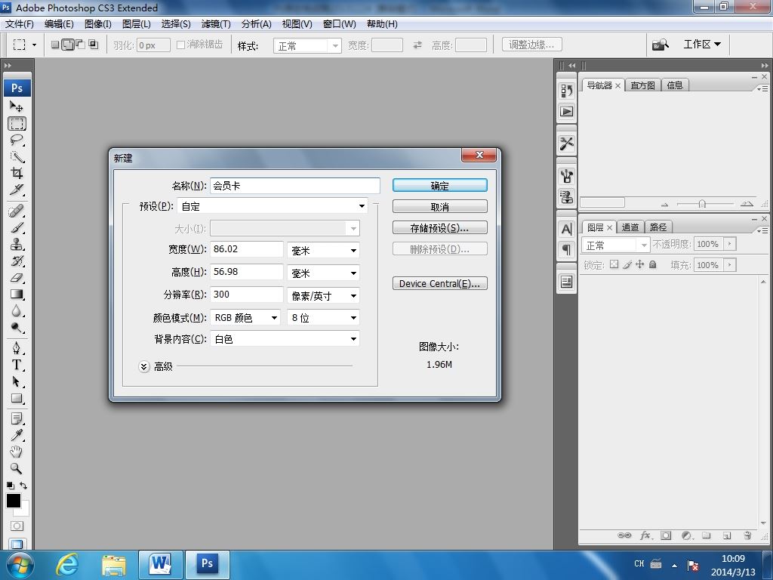
Task: Choose Add to Selection mode
Action: (x=68, y=45)
